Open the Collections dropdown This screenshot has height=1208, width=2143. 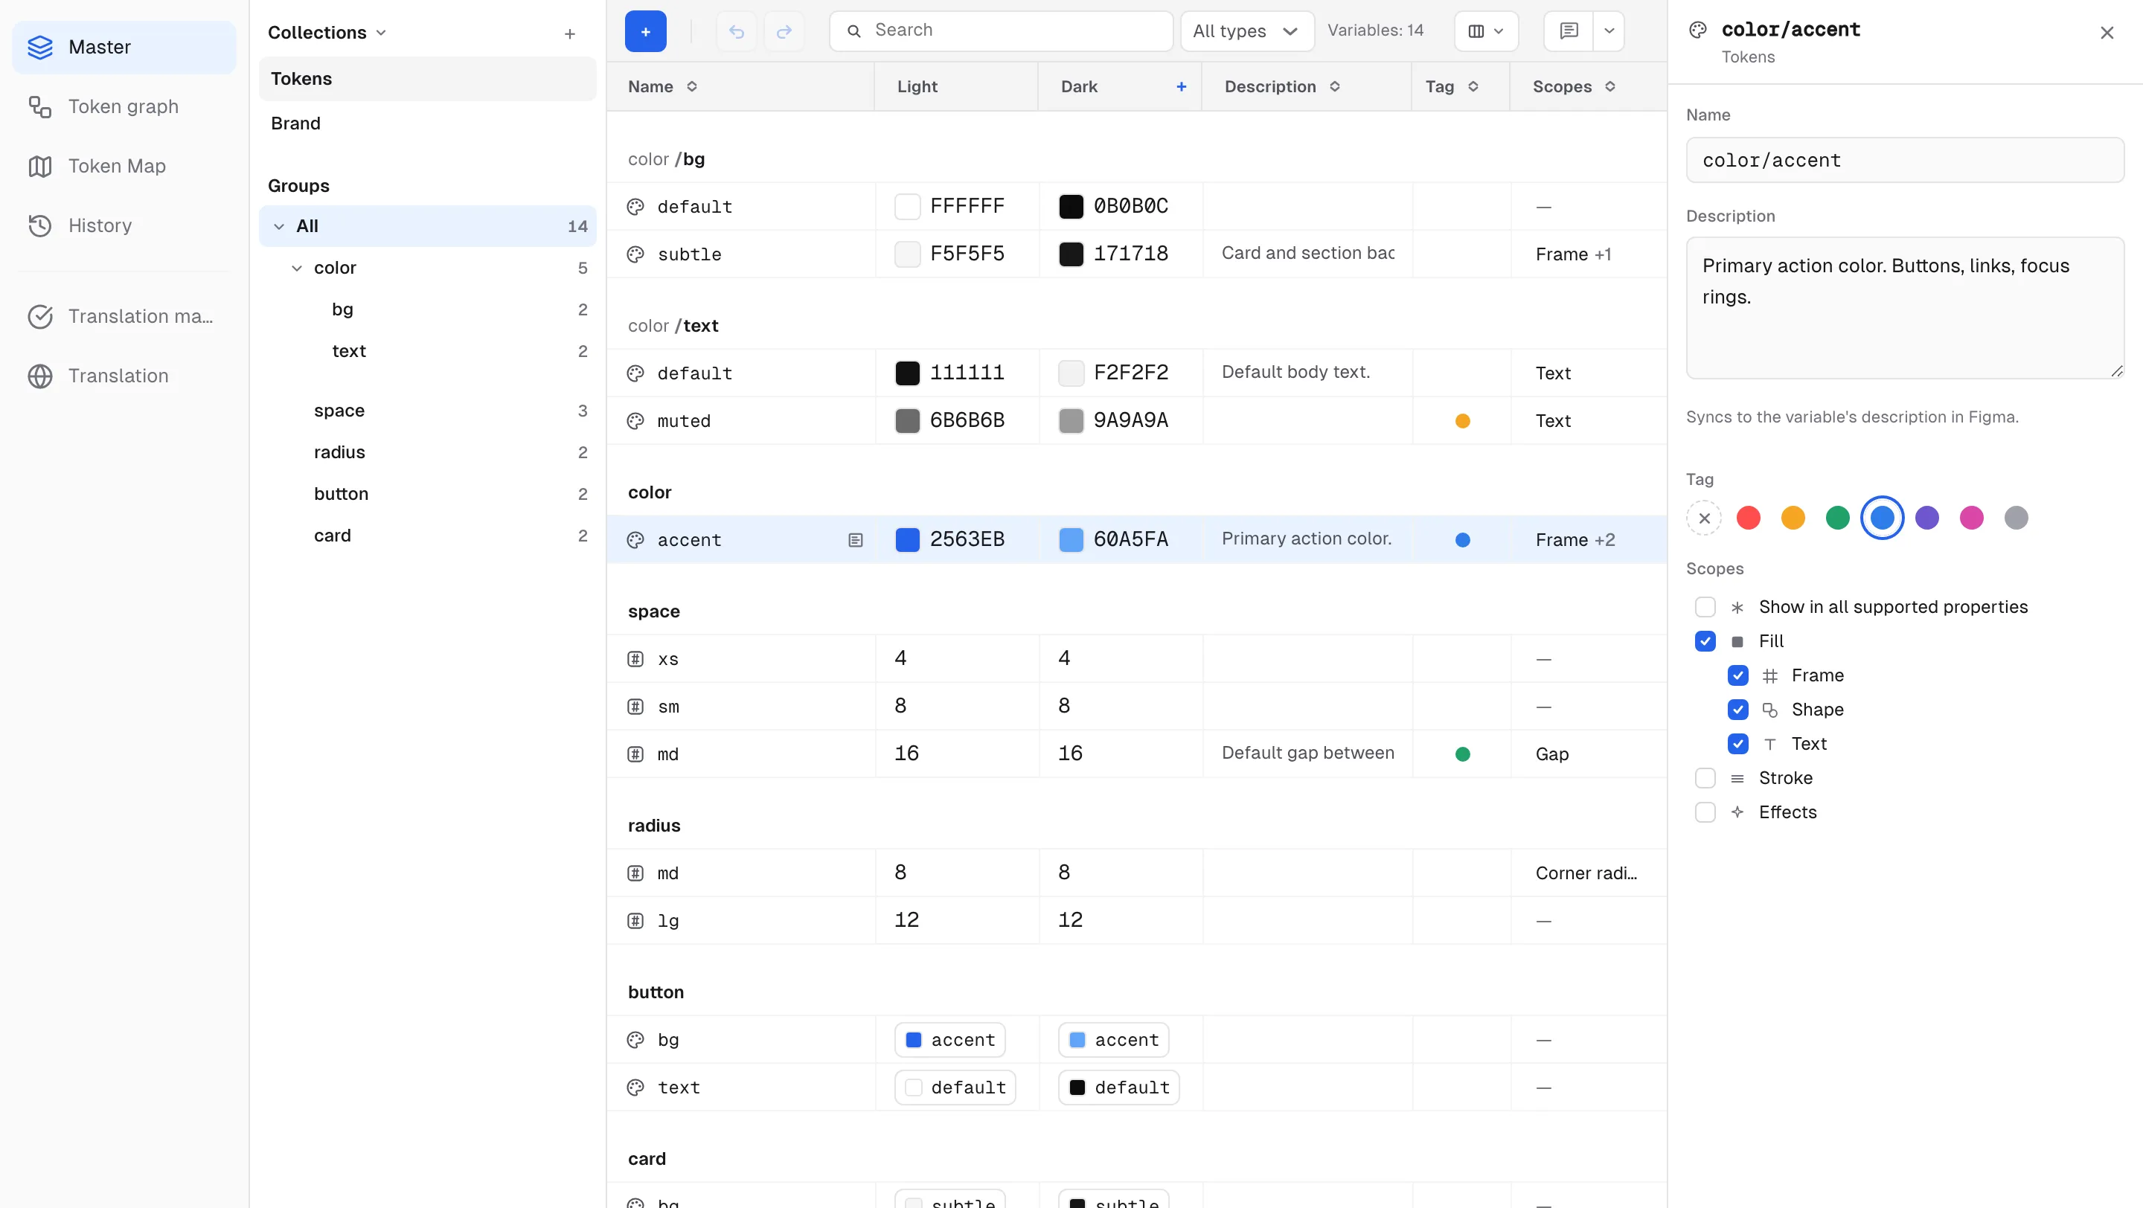(327, 33)
